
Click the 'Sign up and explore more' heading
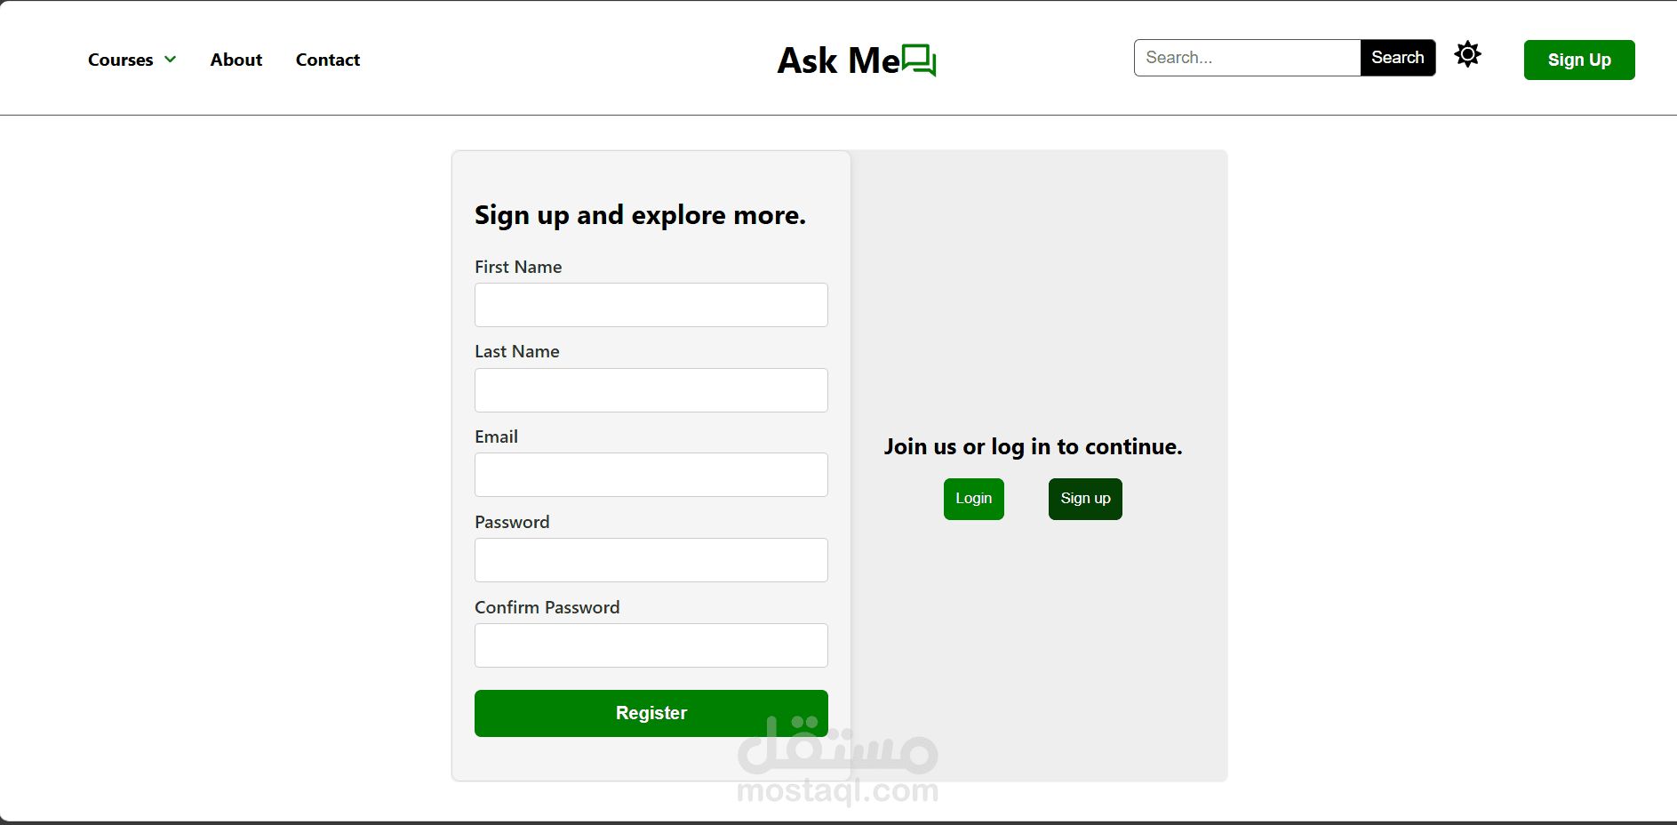(640, 215)
